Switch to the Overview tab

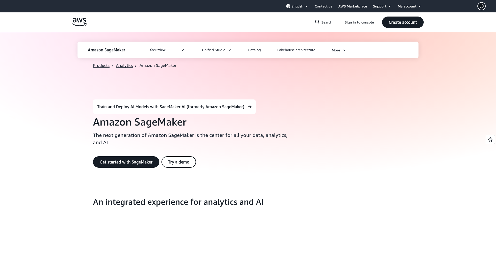[158, 50]
